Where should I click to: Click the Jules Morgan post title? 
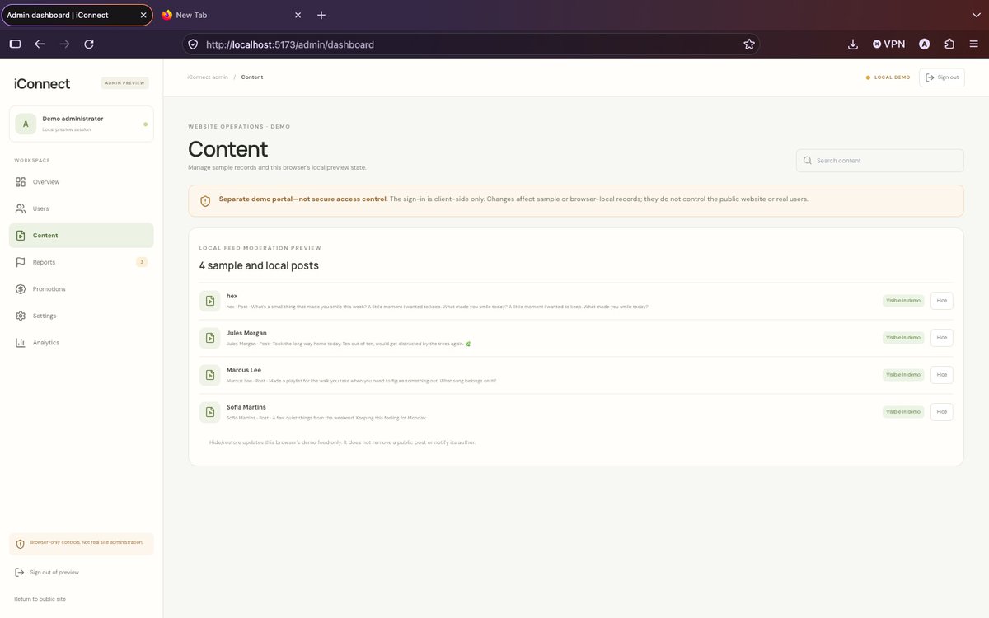pyautogui.click(x=246, y=333)
